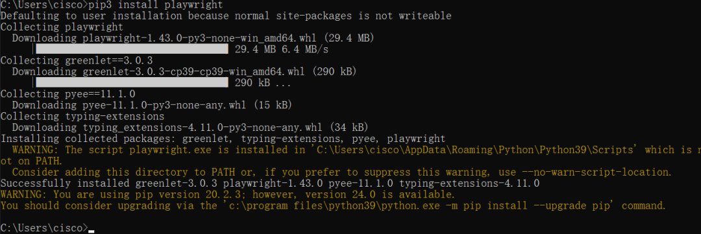Click the 'Defaulting to user installation' message

pyautogui.click(x=226, y=16)
